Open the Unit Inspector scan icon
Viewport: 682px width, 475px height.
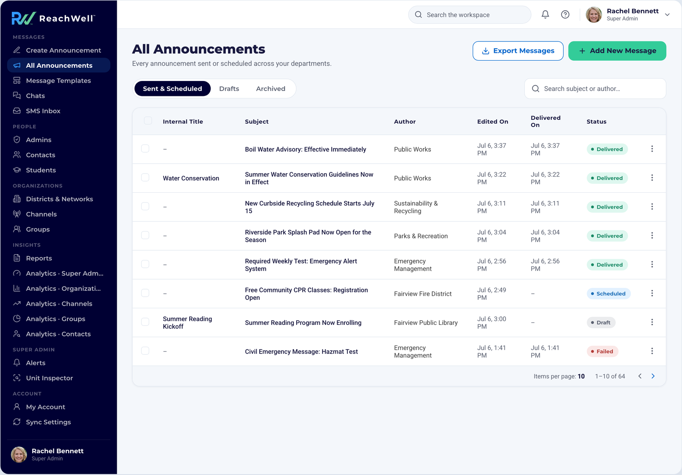[17, 378]
